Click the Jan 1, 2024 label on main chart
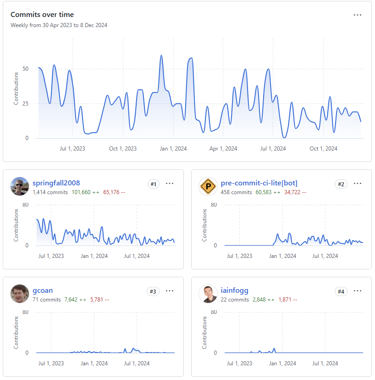 click(x=173, y=149)
